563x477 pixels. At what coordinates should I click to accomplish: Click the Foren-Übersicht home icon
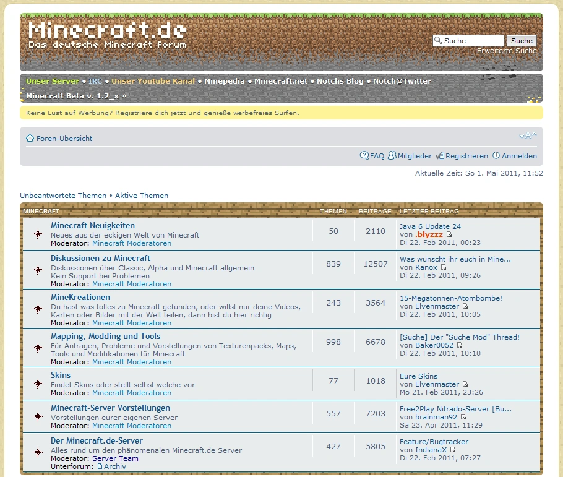pos(30,139)
